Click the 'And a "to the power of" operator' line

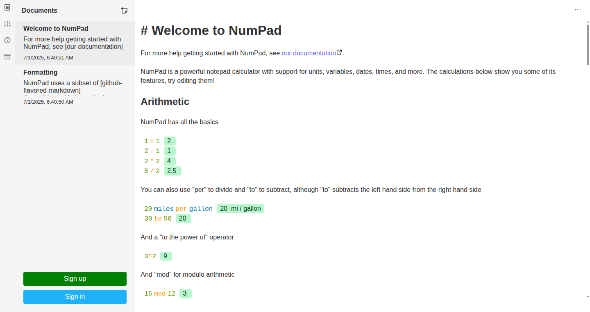click(187, 237)
